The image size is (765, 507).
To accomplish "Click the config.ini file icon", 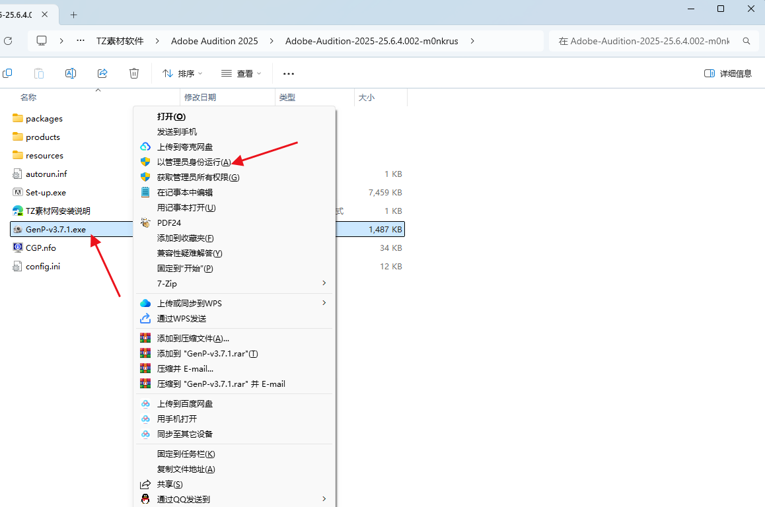I will [x=18, y=266].
